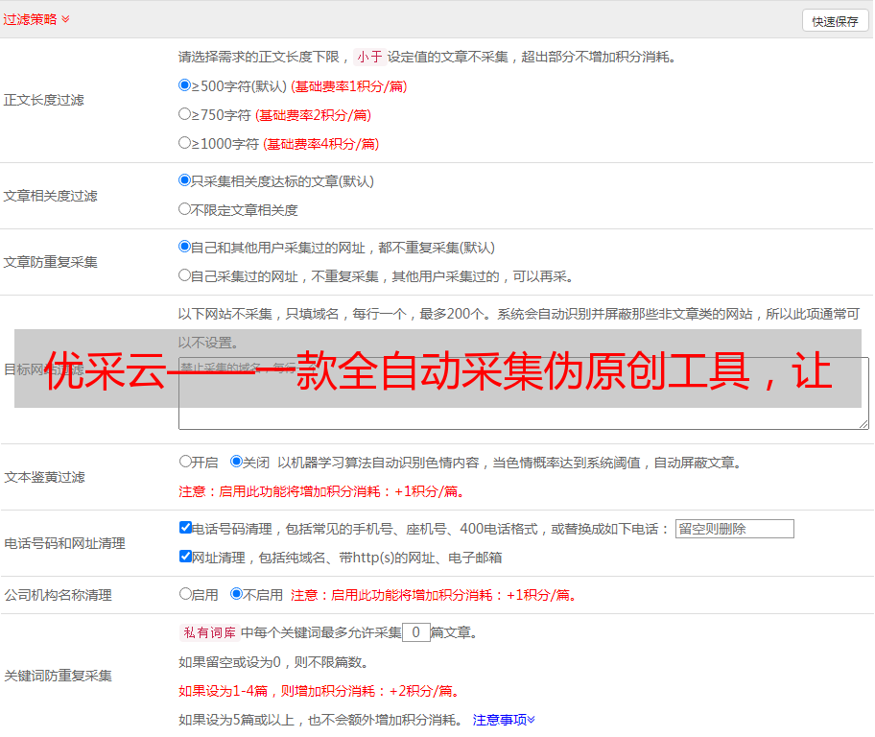Click the keyword article count field
This screenshot has height=737, width=875.
coord(415,632)
